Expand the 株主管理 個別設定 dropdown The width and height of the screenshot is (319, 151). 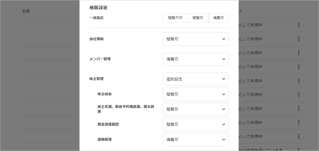[196, 79]
